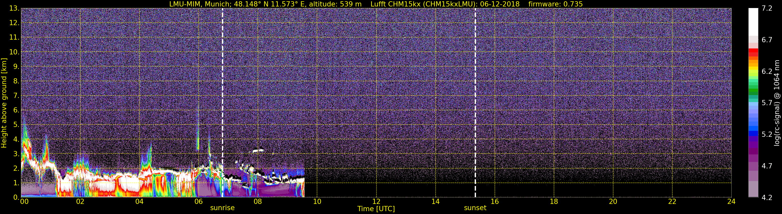782x214 pixels.
Task: Click the time tick label '12' on the time axis
Action: pyautogui.click(x=376, y=202)
